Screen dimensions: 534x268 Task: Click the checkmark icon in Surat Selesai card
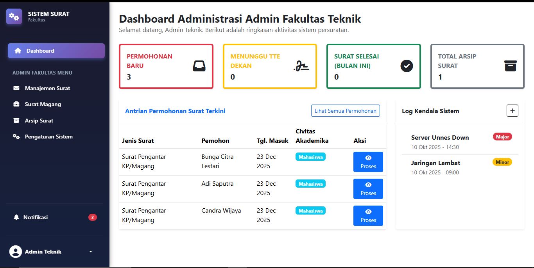(407, 66)
